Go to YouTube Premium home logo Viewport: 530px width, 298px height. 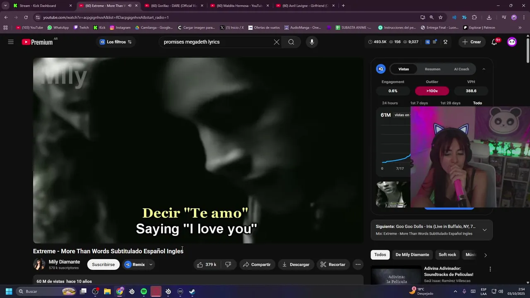pos(37,42)
